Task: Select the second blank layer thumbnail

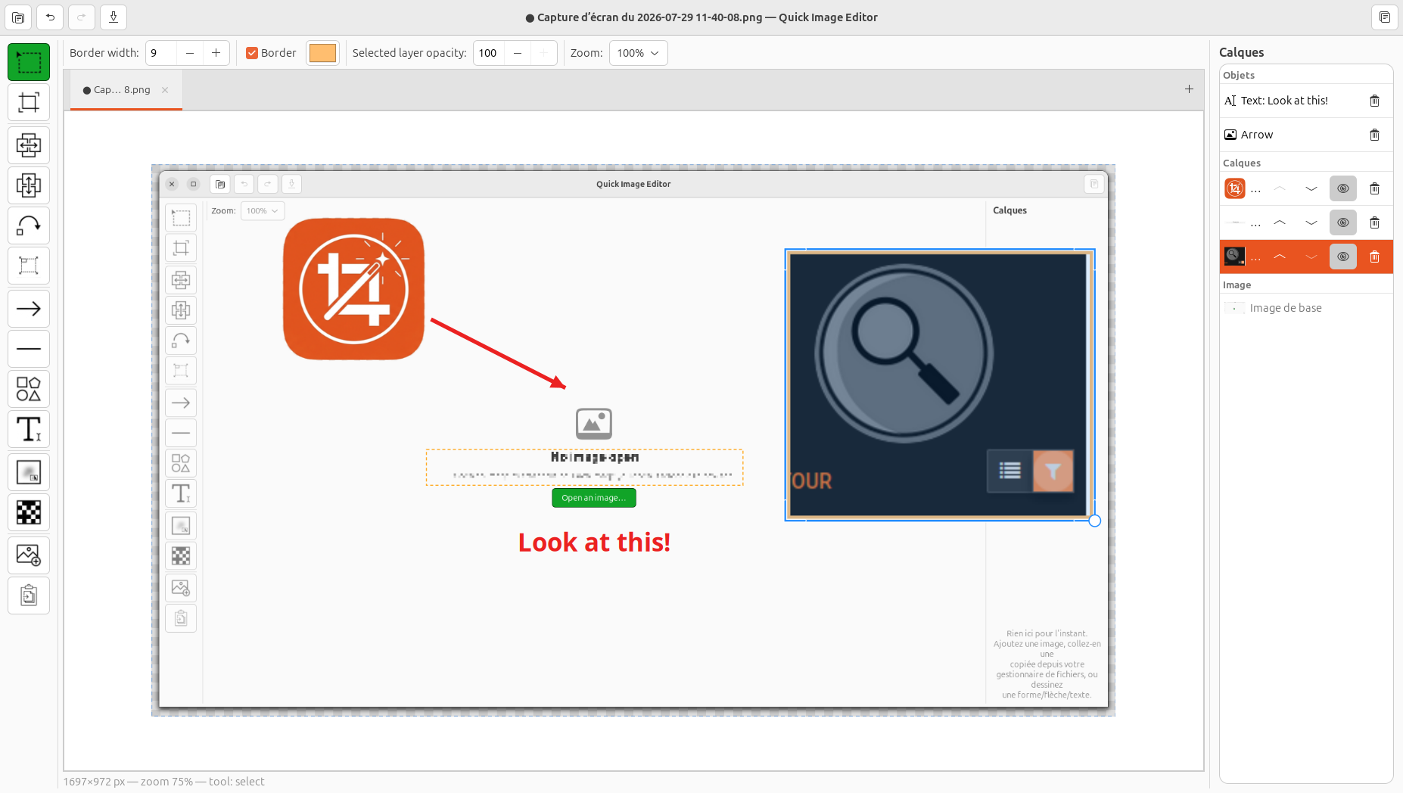Action: point(1235,222)
